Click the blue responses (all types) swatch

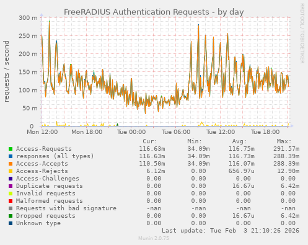11,156
